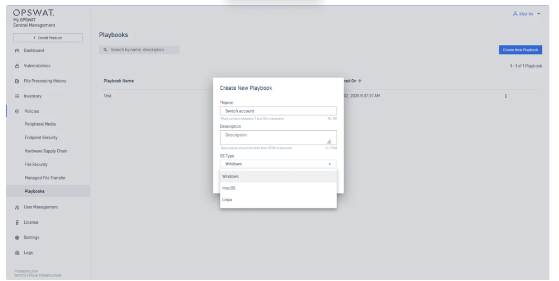The image size is (559, 281).
Task: Click Enroll Product button
Action: [x=48, y=38]
